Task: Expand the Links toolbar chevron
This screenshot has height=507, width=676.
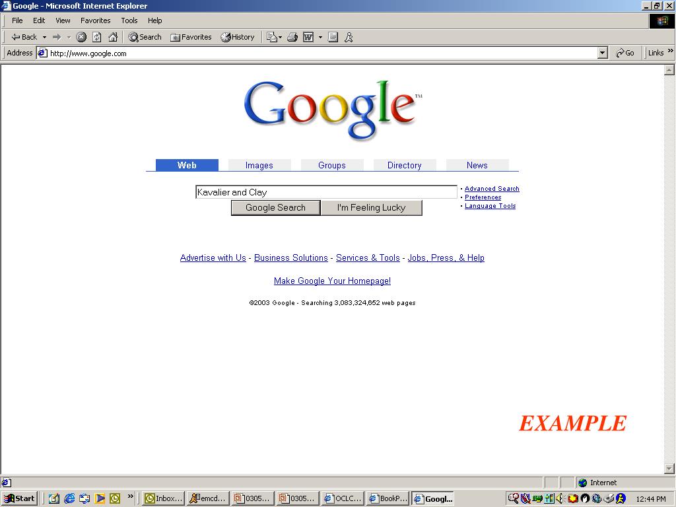Action: coord(671,51)
